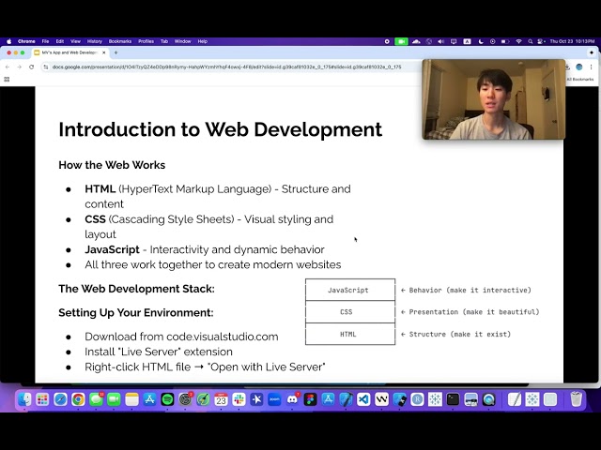Open the Profiles menu

click(x=146, y=41)
